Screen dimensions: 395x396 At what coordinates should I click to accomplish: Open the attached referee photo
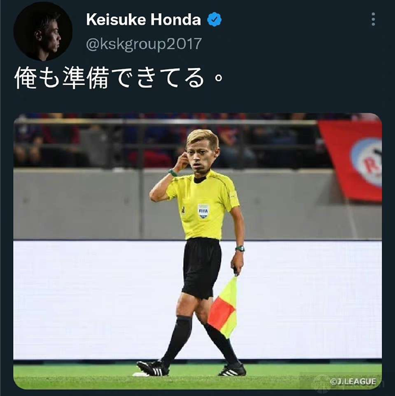click(x=197, y=251)
